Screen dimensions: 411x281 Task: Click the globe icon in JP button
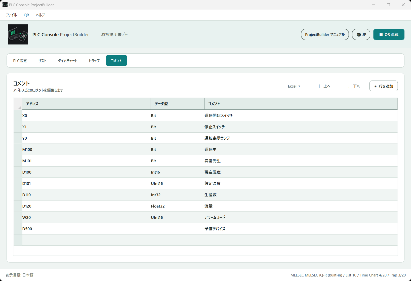[359, 35]
